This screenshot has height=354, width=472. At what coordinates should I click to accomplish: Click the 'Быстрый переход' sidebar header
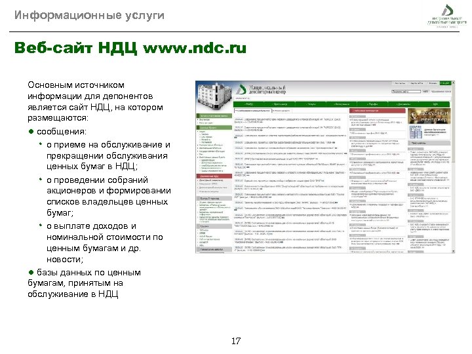click(x=214, y=199)
